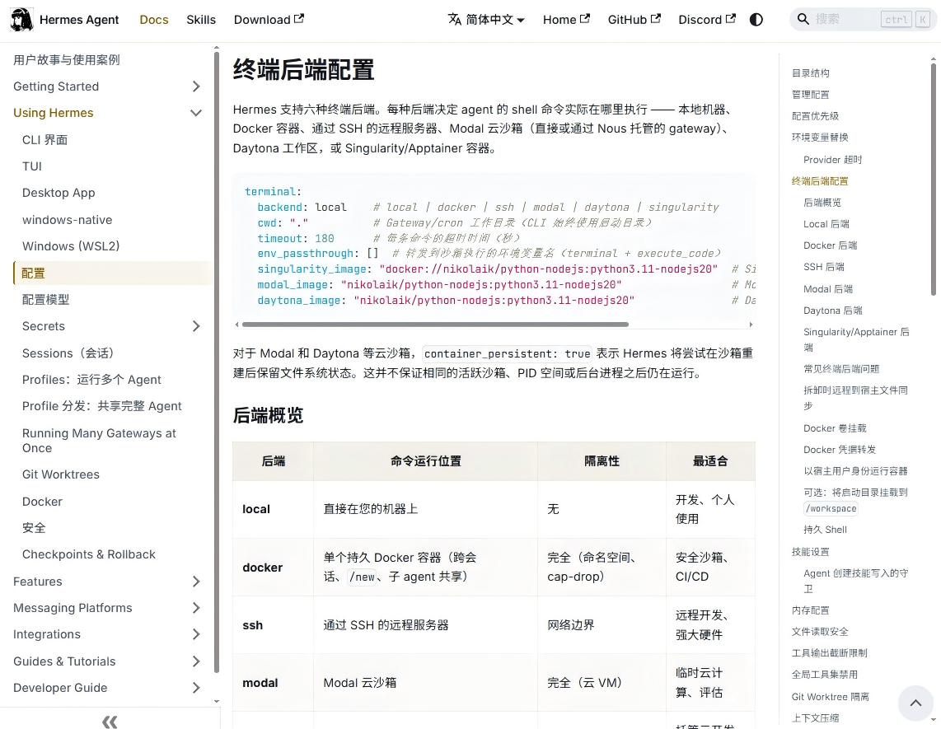The image size is (941, 729).
Task: Open Checkpoints & Rollback sidebar page
Action: (89, 554)
